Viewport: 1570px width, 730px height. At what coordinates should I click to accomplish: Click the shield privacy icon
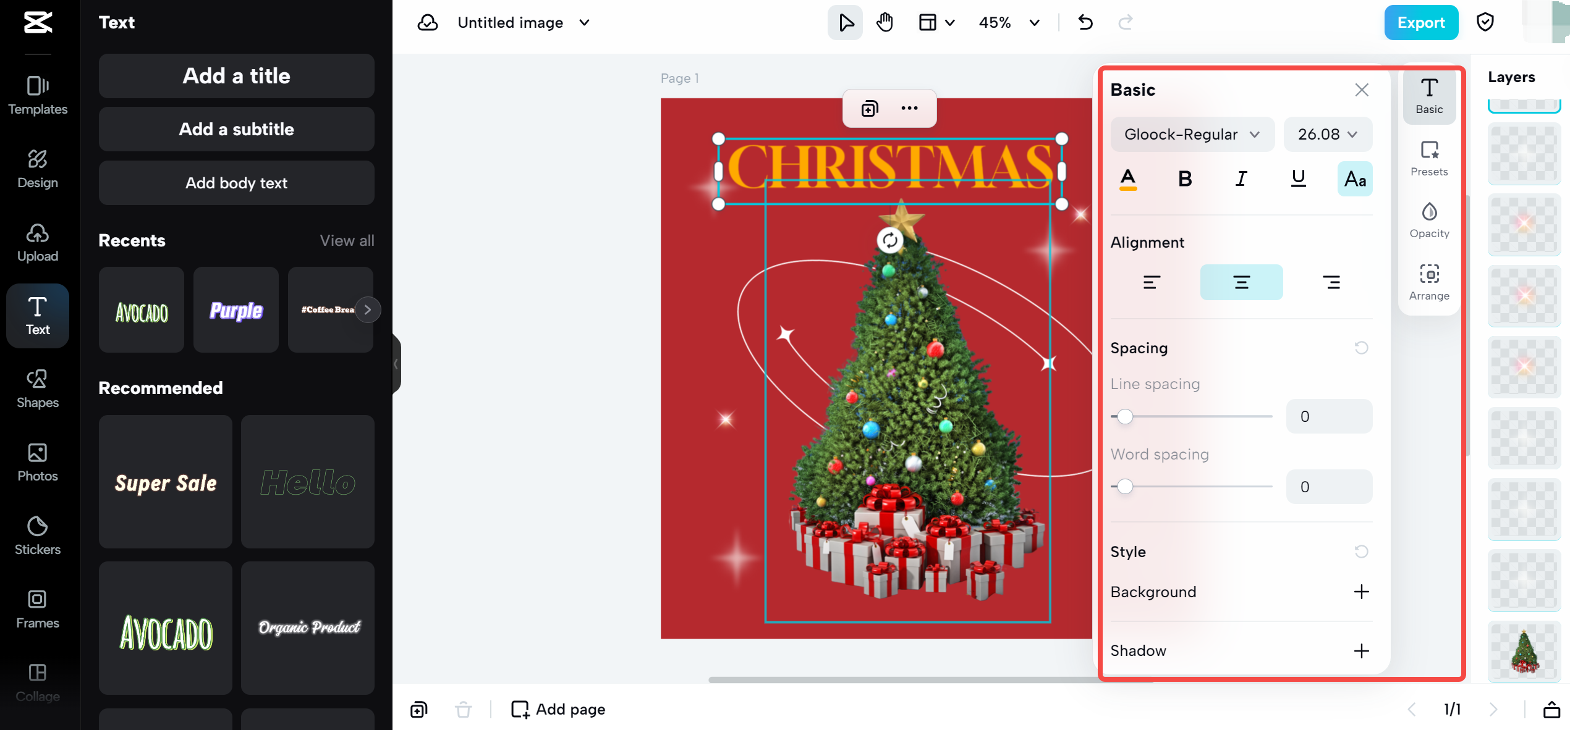(x=1485, y=22)
